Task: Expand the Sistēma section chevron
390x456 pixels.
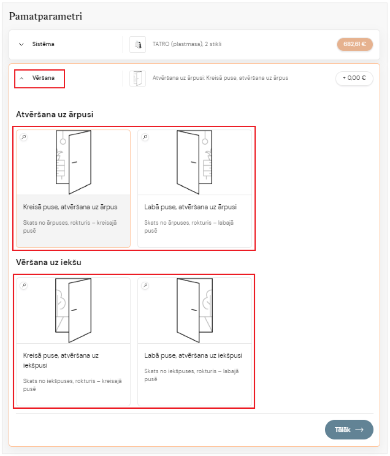Action: click(21, 44)
